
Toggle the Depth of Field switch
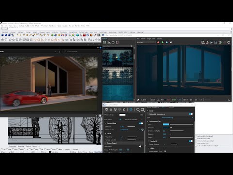point(141,123)
